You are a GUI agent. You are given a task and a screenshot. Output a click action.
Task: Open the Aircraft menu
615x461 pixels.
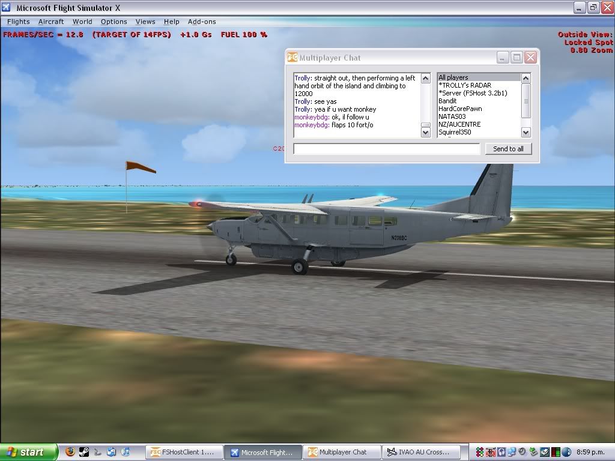[x=51, y=22]
